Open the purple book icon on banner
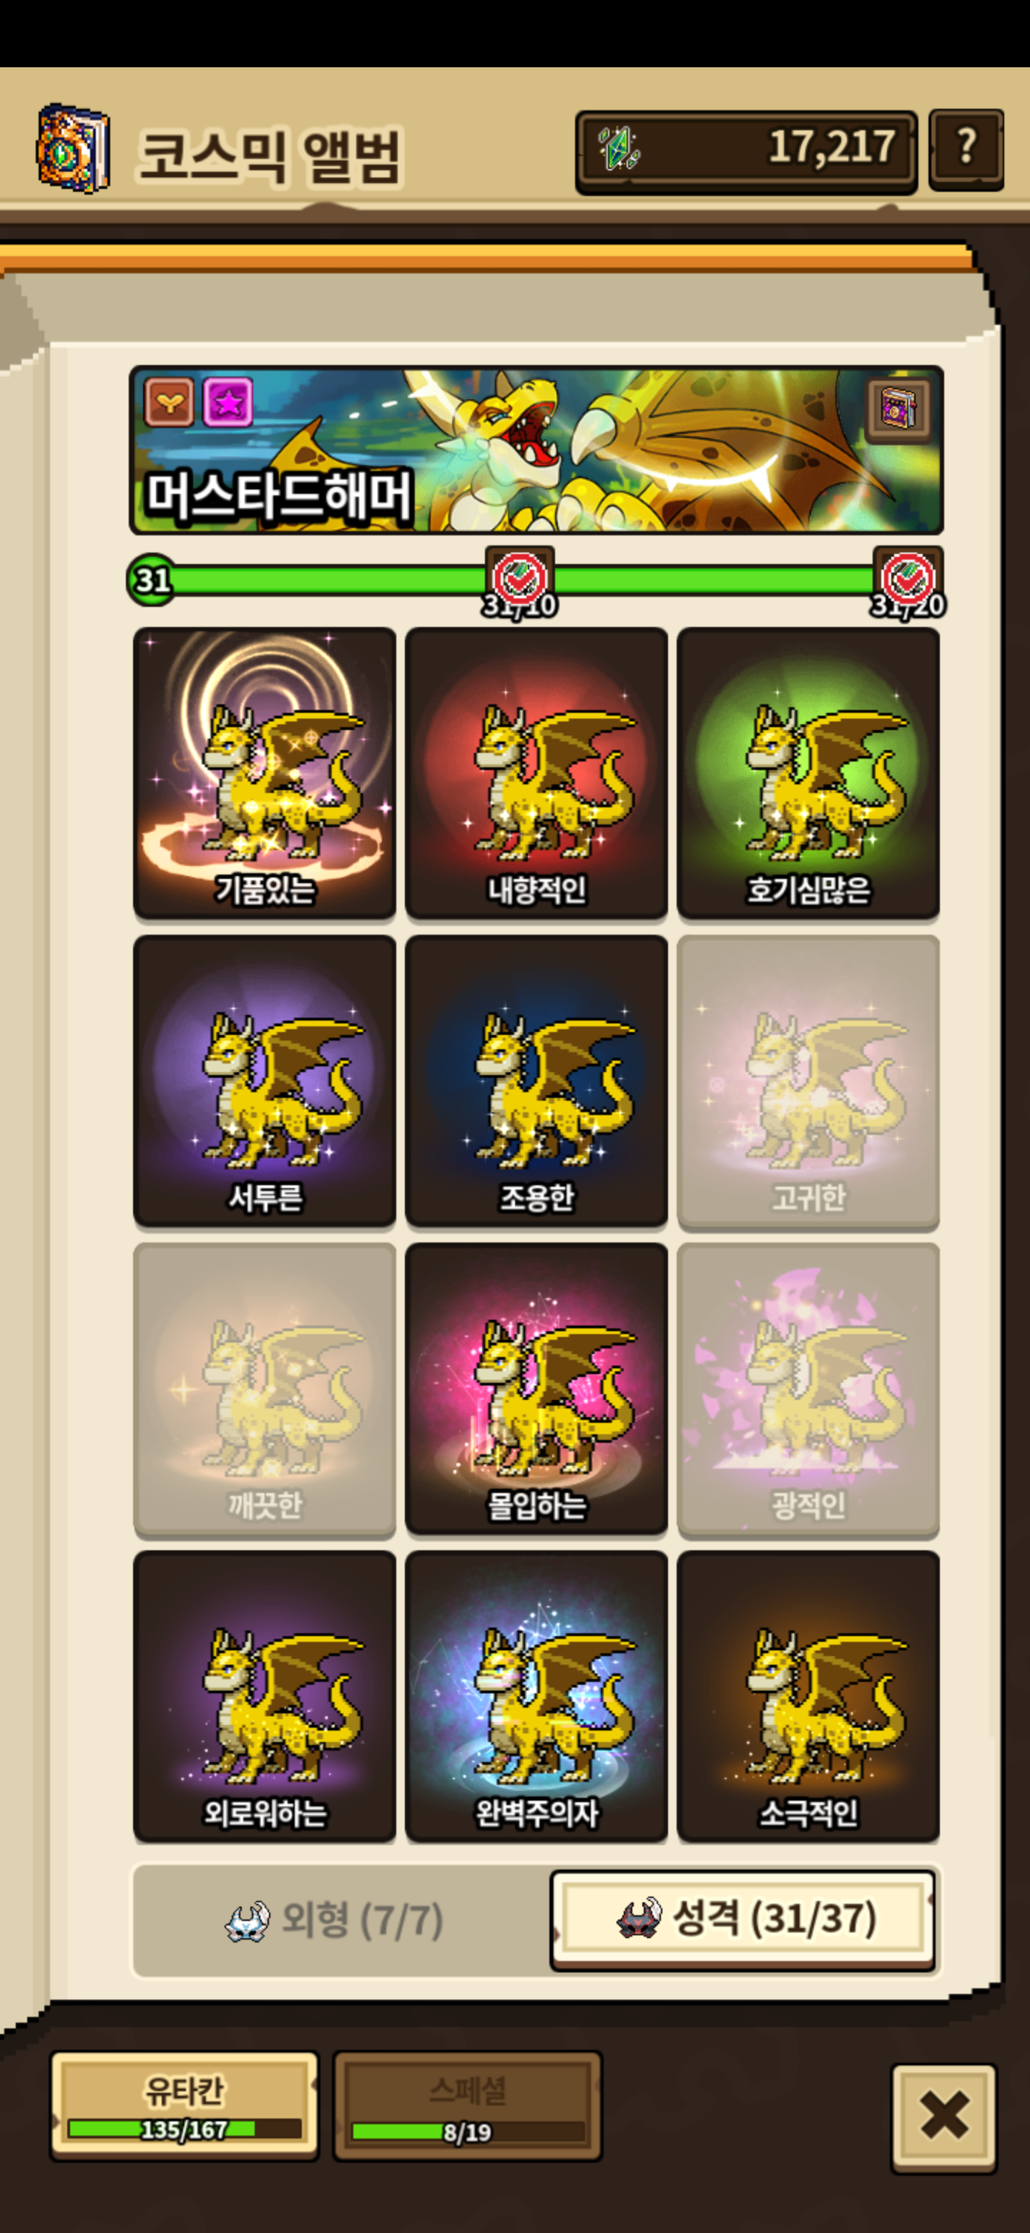 [x=898, y=408]
